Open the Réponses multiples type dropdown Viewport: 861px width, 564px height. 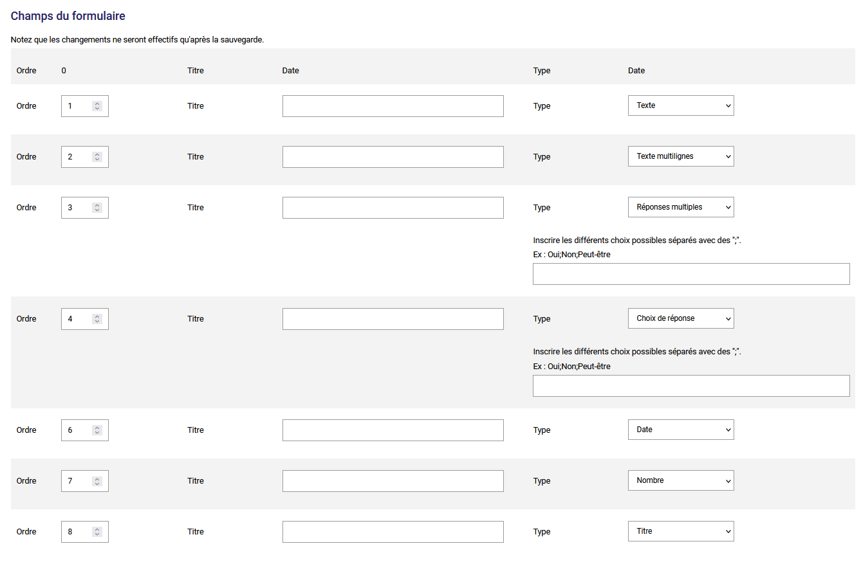coord(681,207)
